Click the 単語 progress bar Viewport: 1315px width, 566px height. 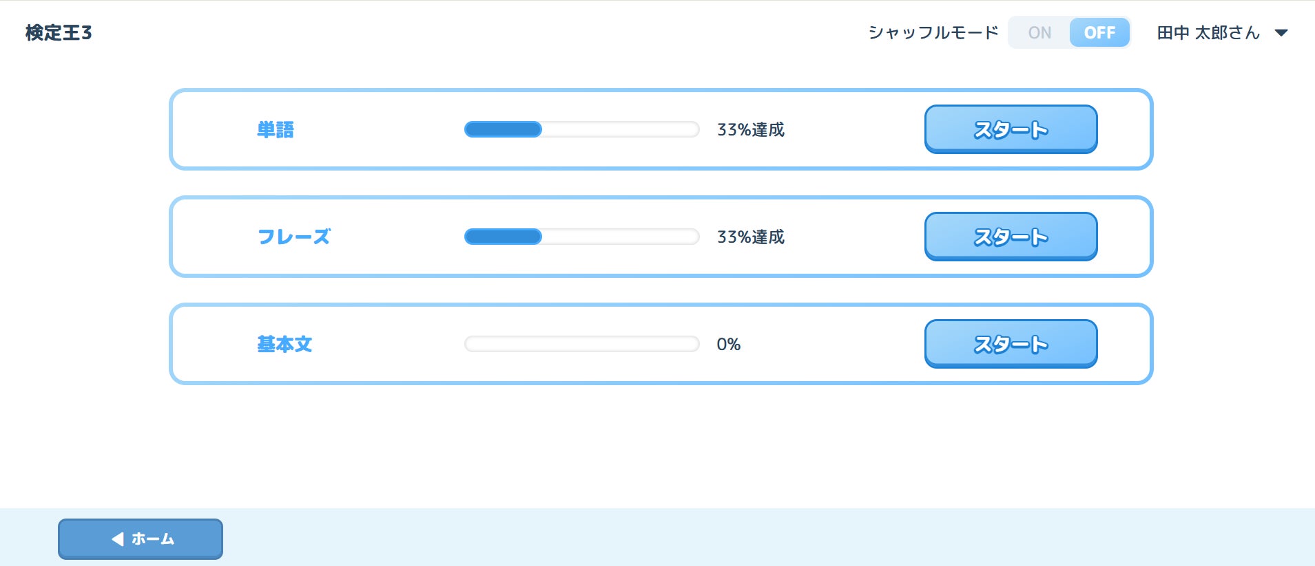[x=581, y=129]
